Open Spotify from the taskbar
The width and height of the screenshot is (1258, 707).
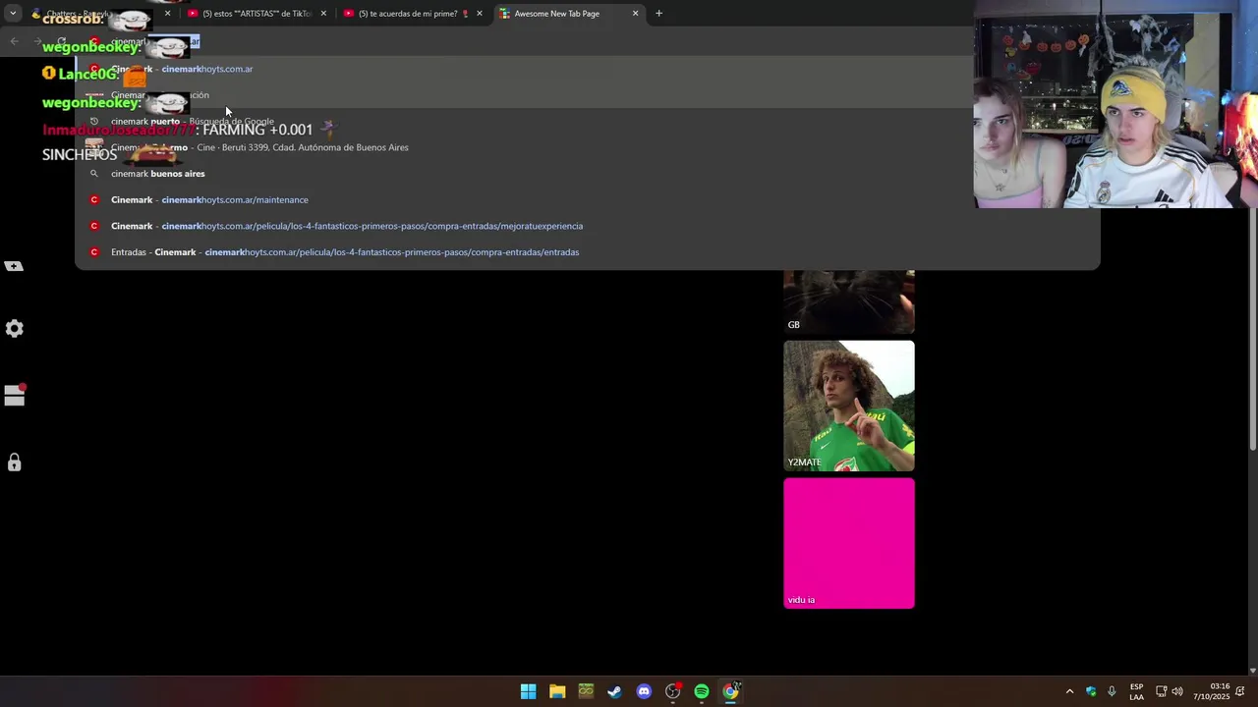pos(702,691)
